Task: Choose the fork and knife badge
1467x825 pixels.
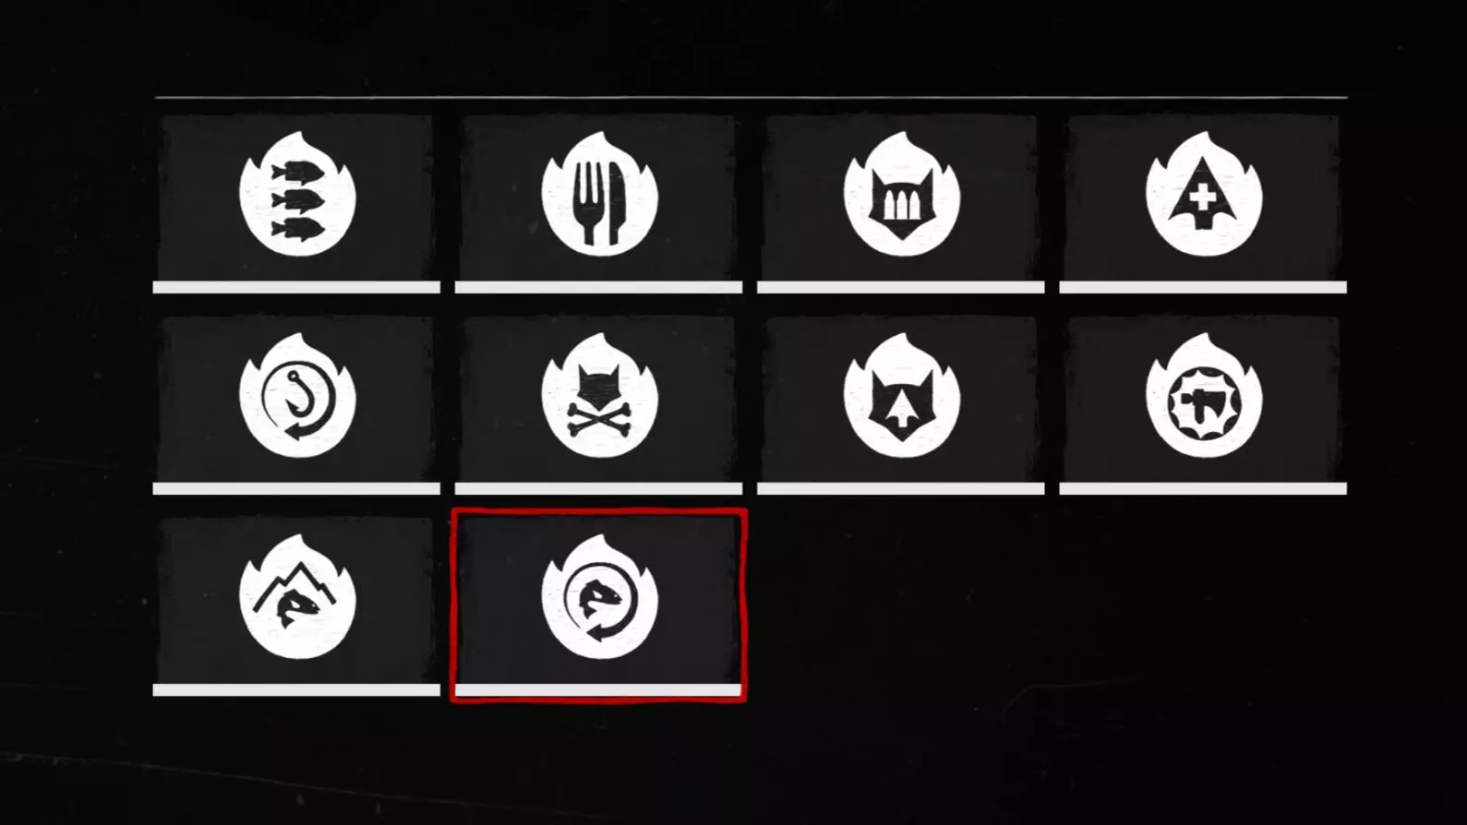Action: point(600,194)
